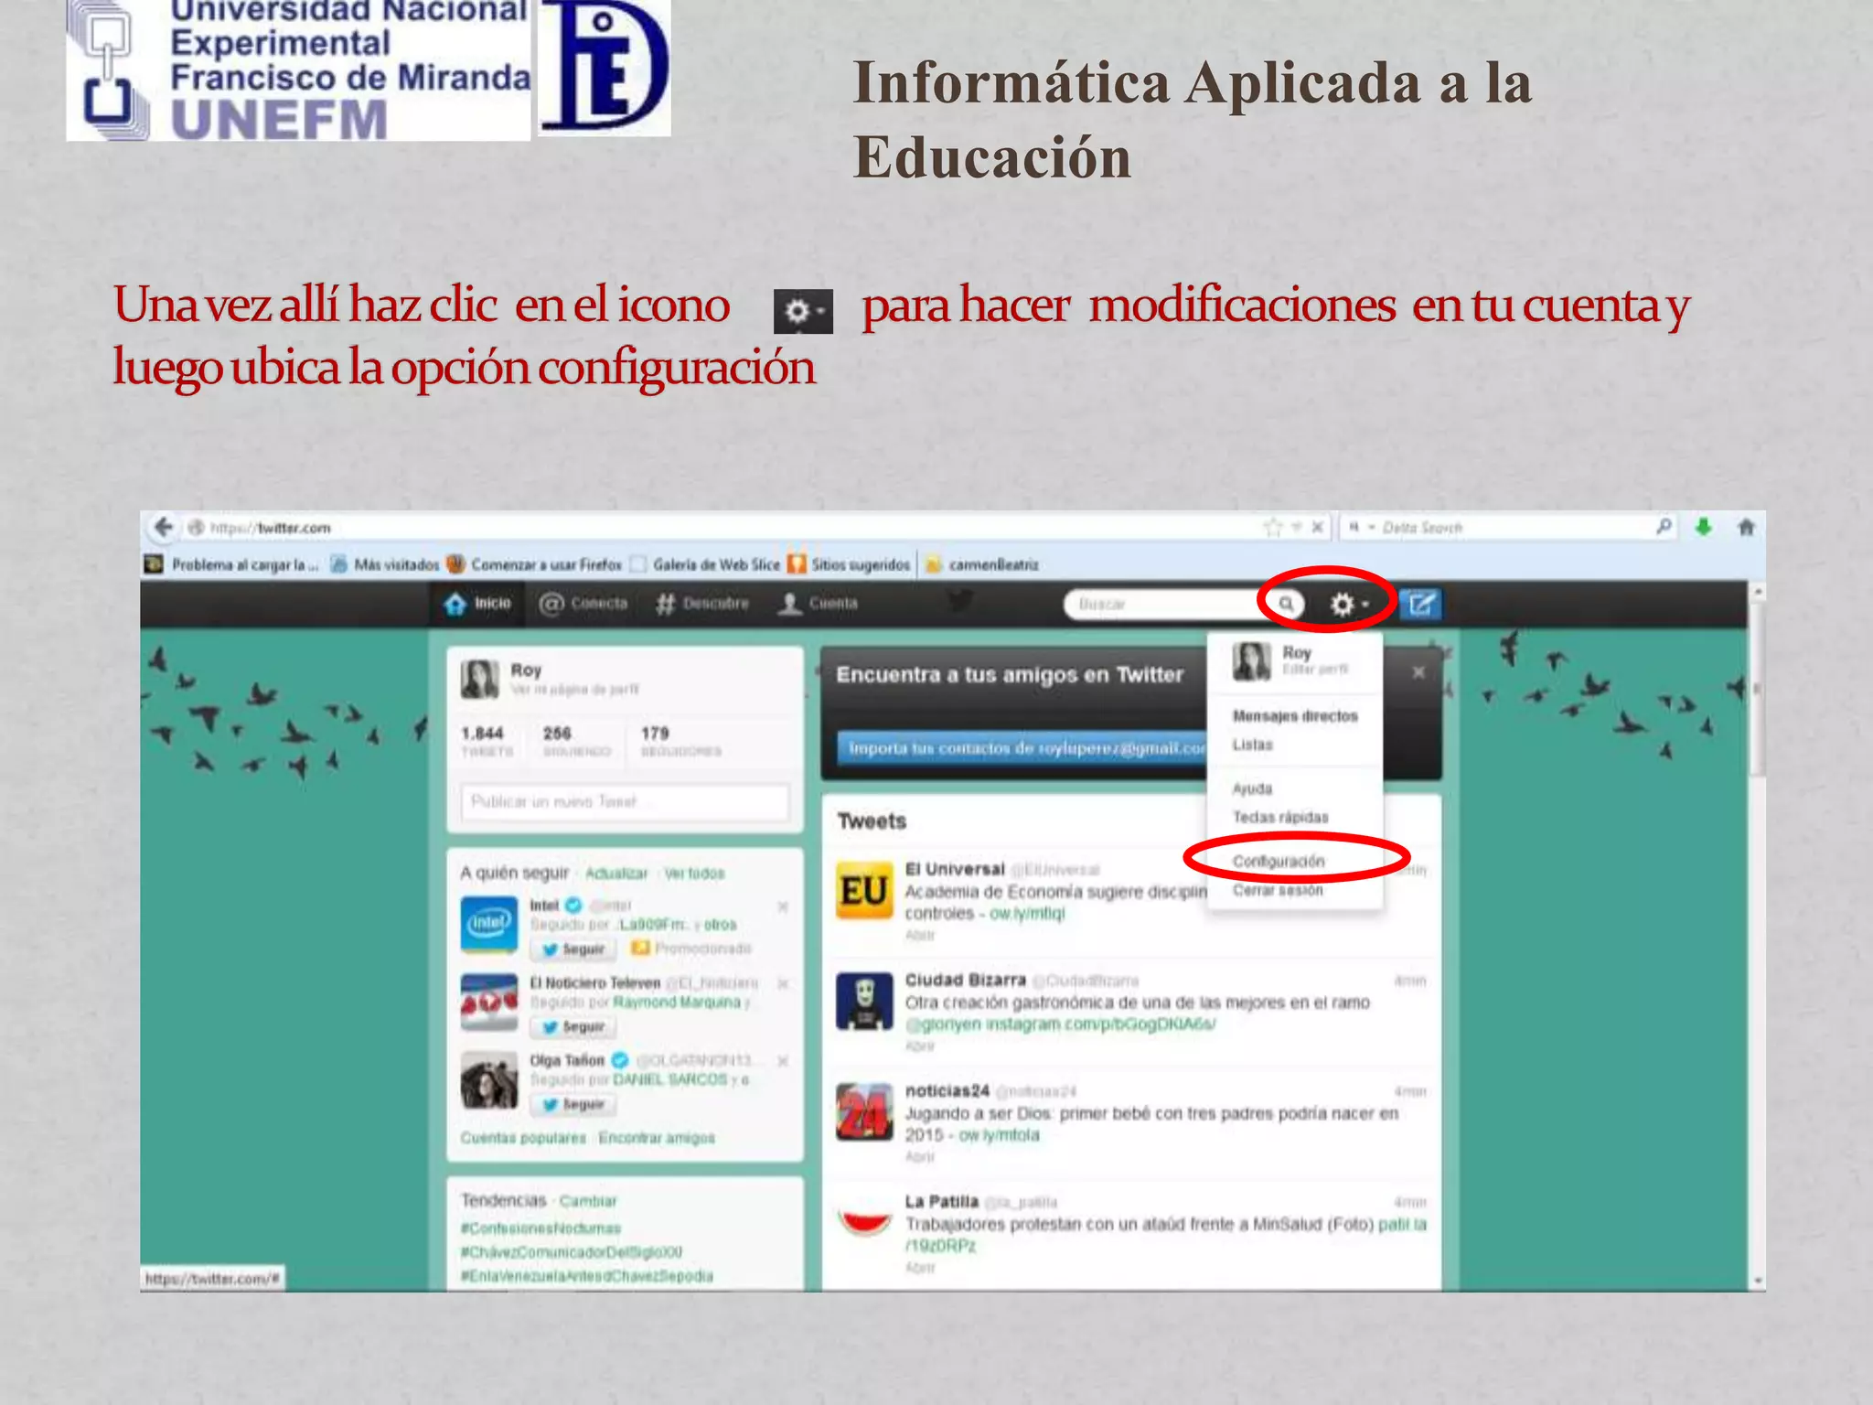Screen dimensions: 1873x1405
Task: Open #ConfesionesNocturnas trend
Action: [540, 1228]
